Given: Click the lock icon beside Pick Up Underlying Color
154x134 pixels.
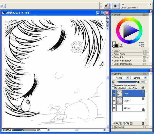Looking at the screenshot, I should 143,87.
